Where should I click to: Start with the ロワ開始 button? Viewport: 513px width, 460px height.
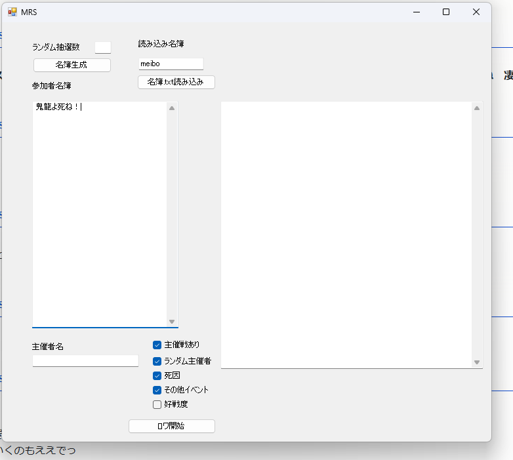171,426
